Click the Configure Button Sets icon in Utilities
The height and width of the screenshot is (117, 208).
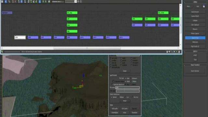tap(204, 6)
